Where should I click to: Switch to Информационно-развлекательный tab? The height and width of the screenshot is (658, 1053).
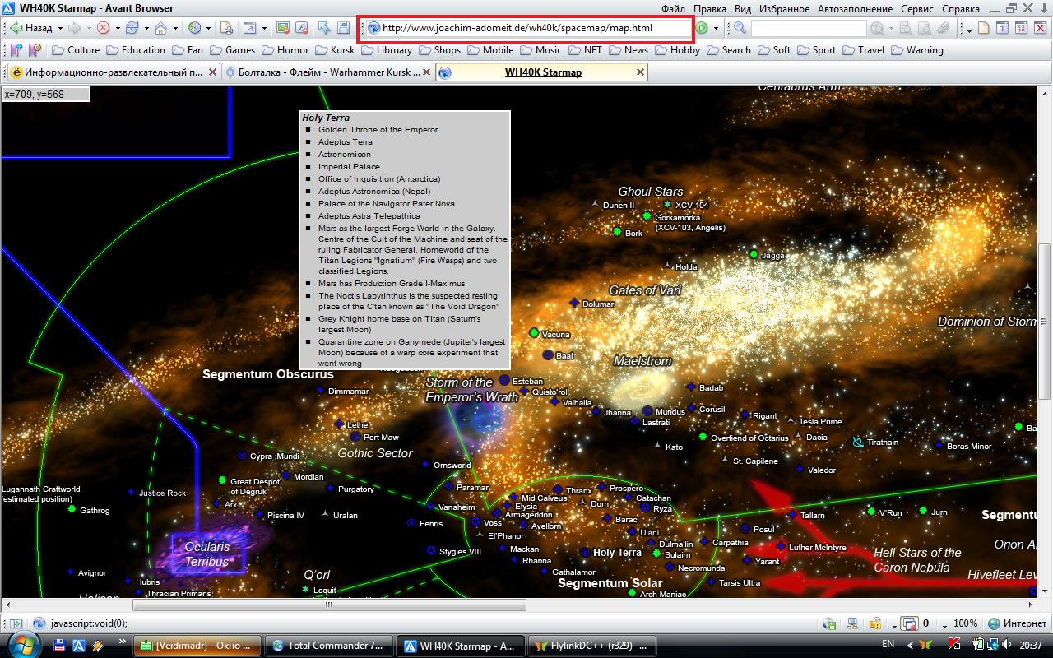tap(112, 72)
